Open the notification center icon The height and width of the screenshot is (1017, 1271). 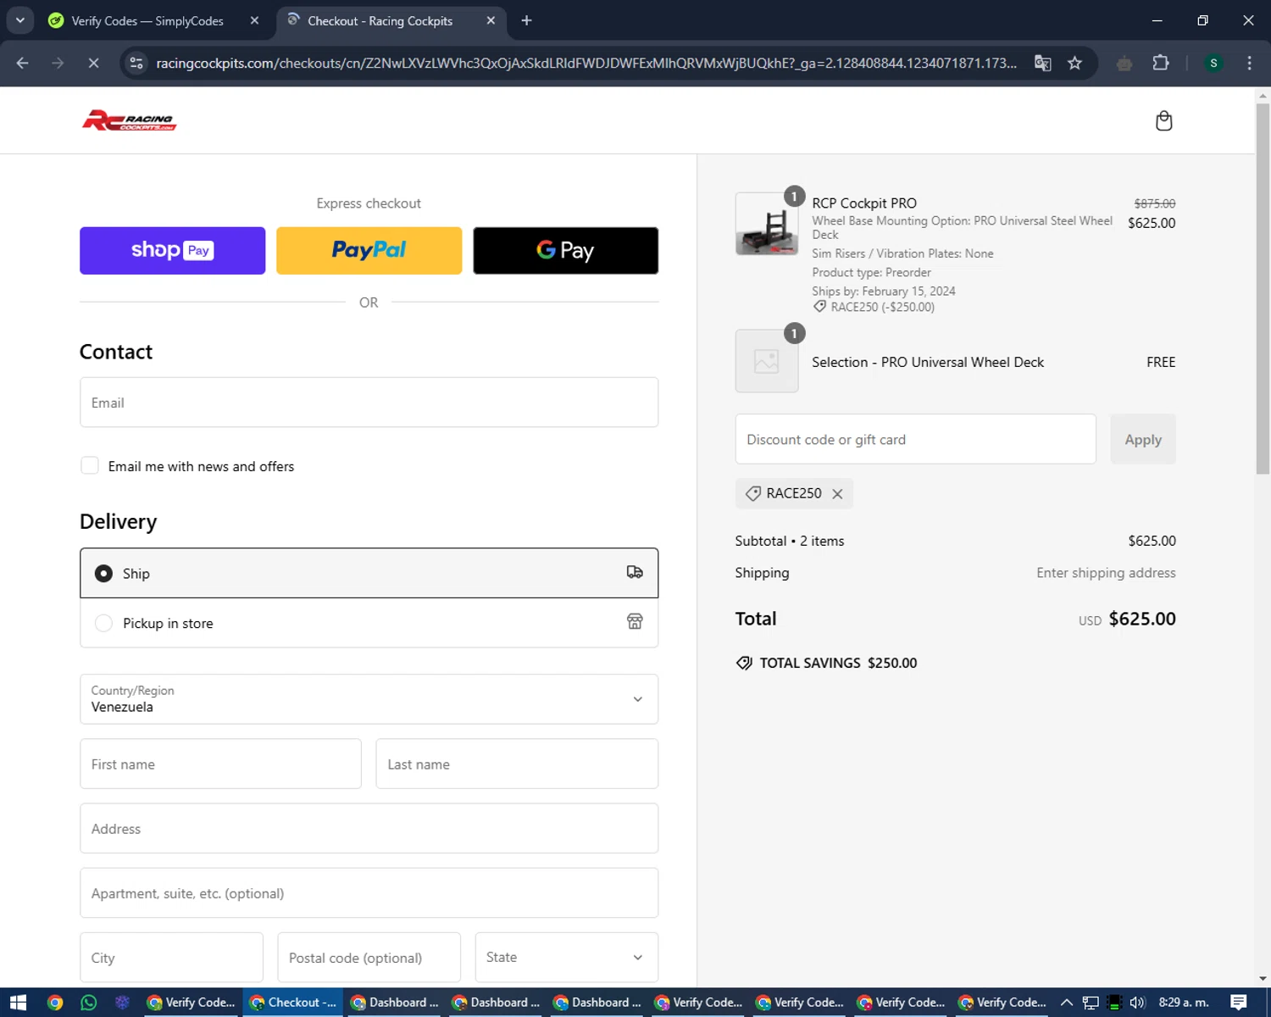click(x=1238, y=1003)
